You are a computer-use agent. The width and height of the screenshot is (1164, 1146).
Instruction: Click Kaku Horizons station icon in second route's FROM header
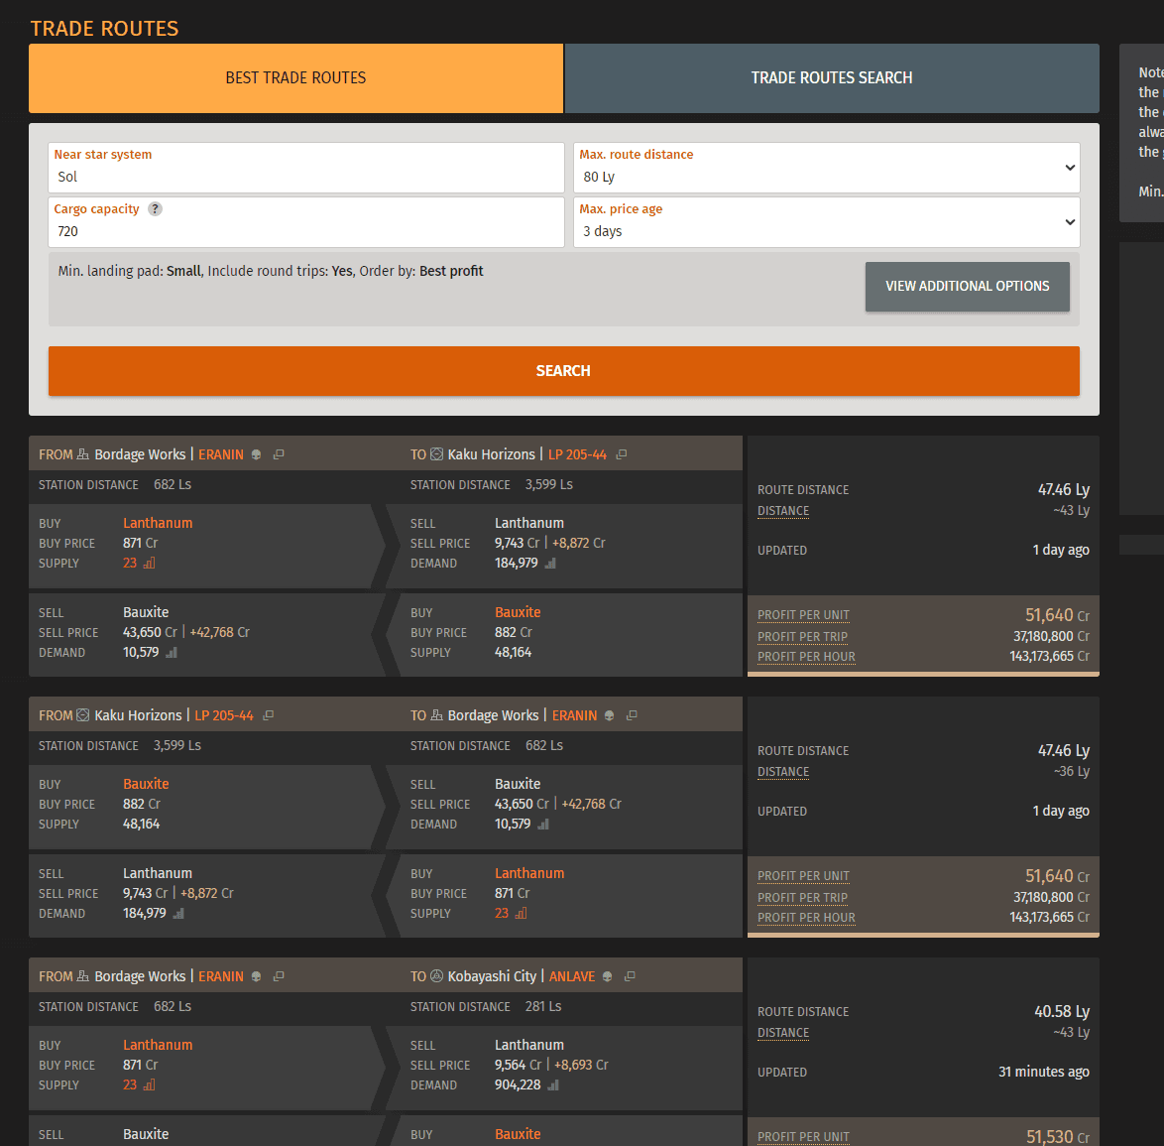point(83,715)
